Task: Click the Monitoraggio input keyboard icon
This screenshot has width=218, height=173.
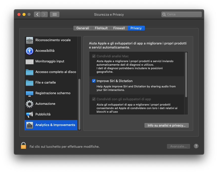Action: tap(30, 62)
